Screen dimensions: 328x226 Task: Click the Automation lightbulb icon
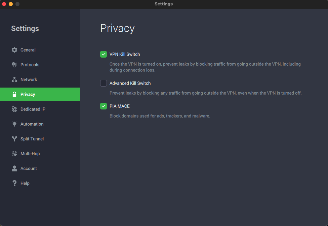point(14,124)
